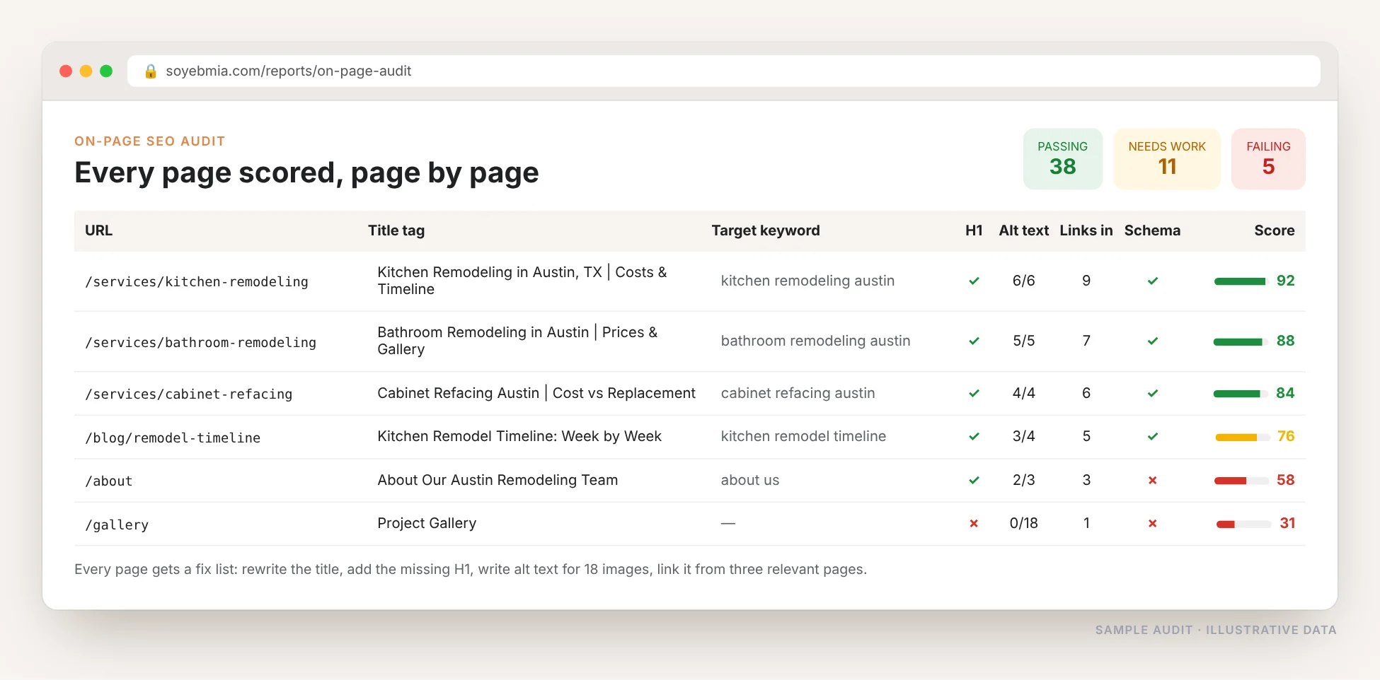Screen dimensions: 1380x680
Task: Sort by the Alt text column header
Action: pos(1023,230)
